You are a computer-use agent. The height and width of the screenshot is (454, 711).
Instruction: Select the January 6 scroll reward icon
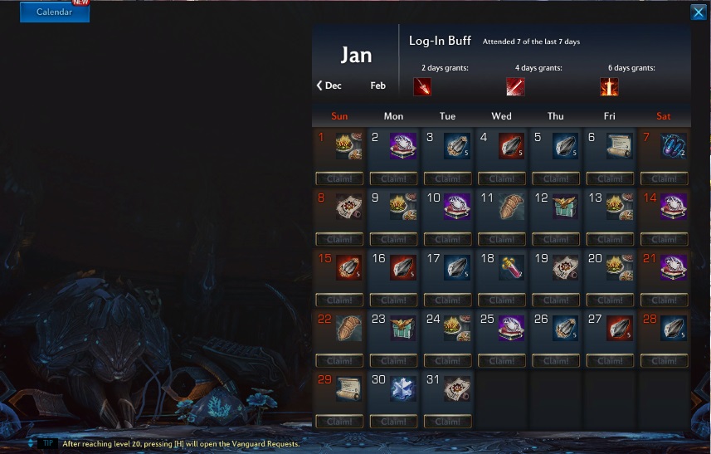(619, 145)
